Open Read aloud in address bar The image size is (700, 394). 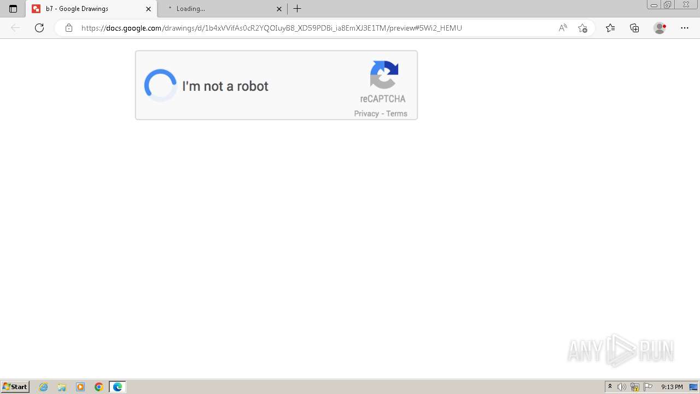pos(563,28)
